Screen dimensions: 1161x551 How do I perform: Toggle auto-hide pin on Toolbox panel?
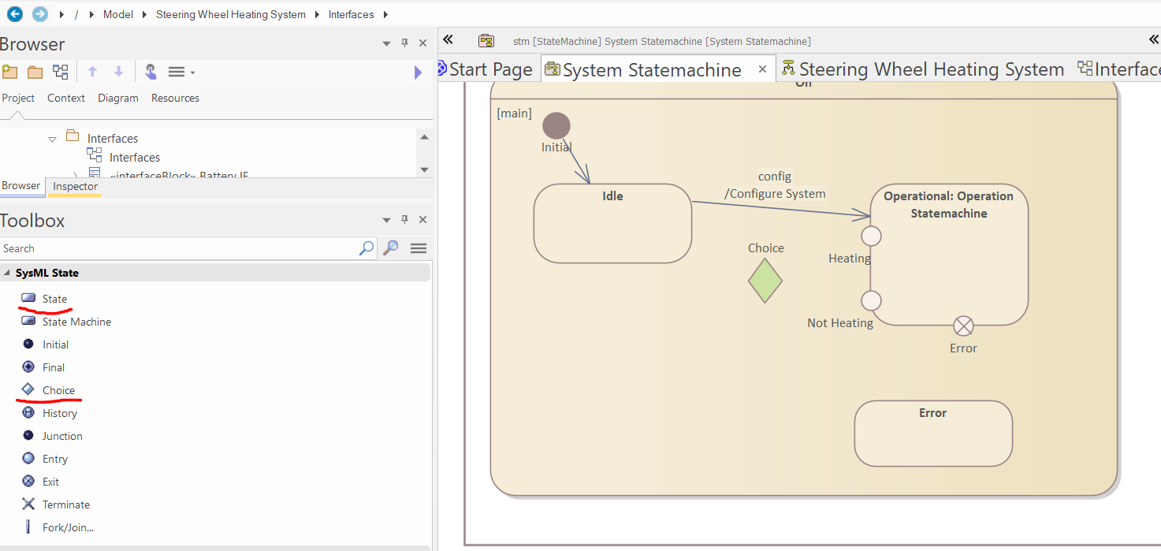tap(405, 220)
